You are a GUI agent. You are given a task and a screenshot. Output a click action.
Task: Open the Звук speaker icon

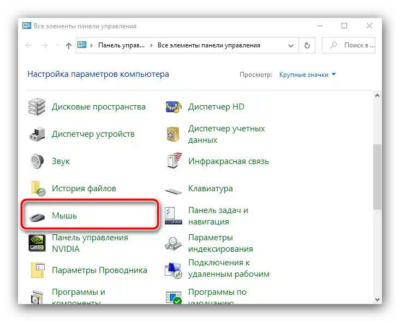coord(37,161)
